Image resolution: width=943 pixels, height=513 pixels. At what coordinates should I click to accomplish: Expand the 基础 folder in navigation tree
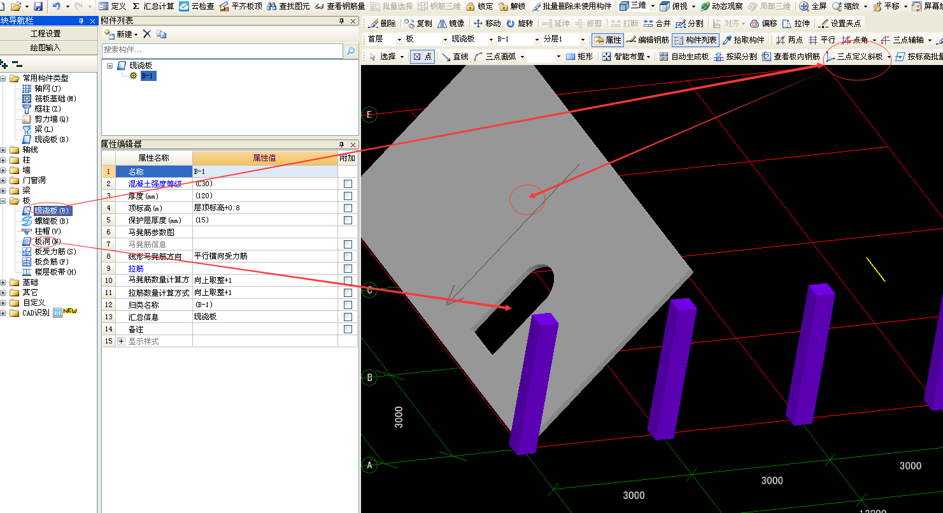coord(4,282)
